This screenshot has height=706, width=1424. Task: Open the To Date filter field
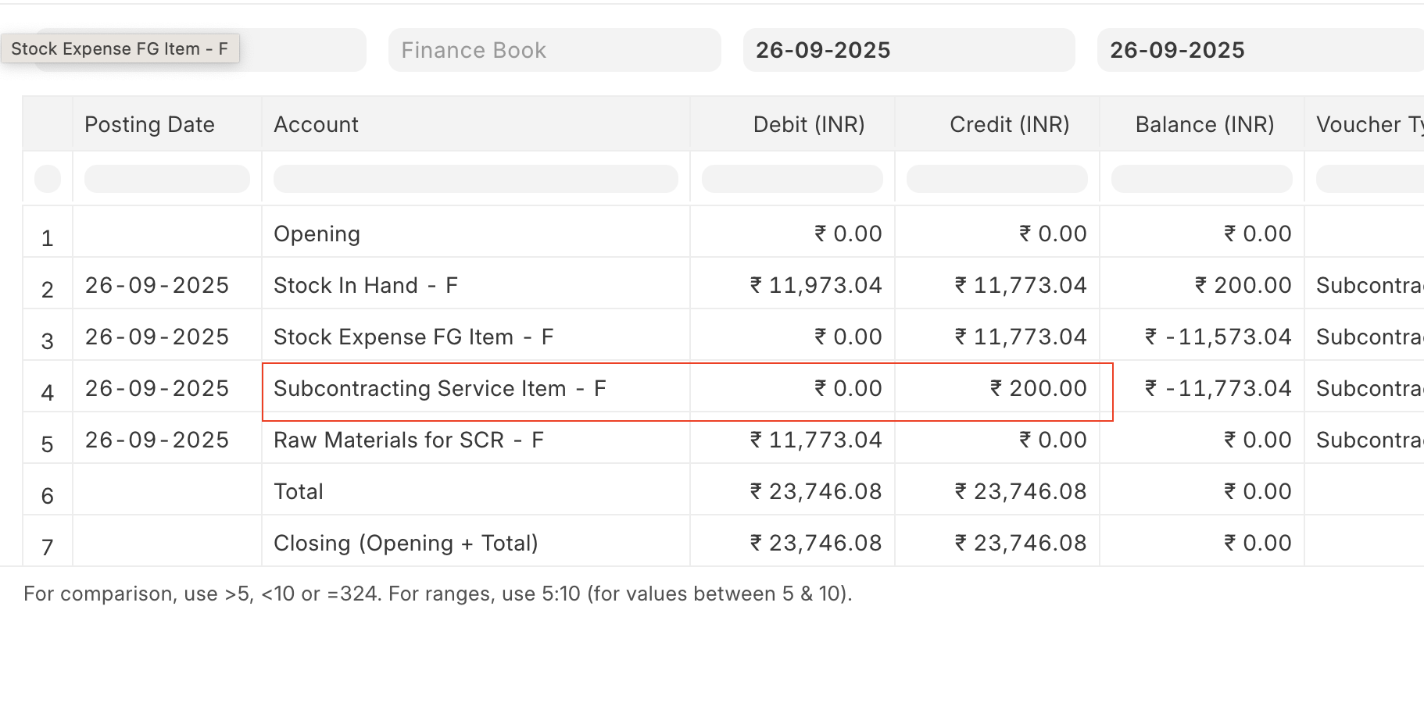pos(1258,50)
